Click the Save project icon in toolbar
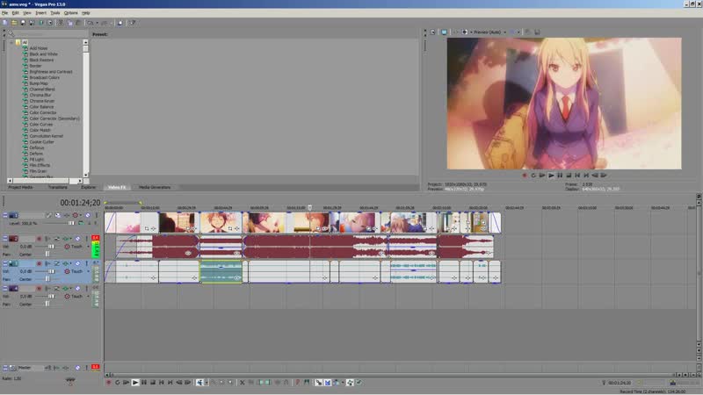703x395 pixels. (x=23, y=23)
